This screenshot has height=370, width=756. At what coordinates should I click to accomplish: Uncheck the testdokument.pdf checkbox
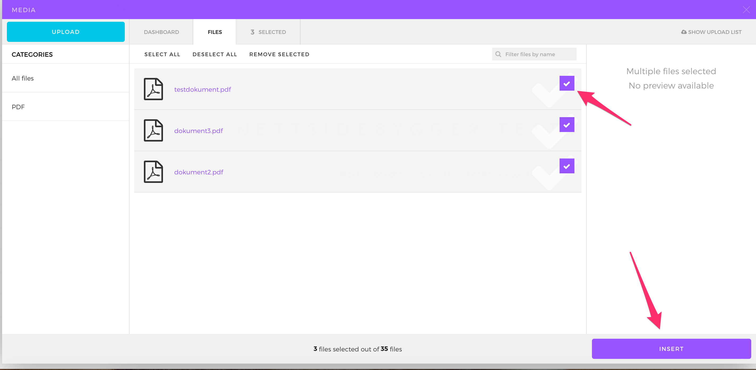567,83
